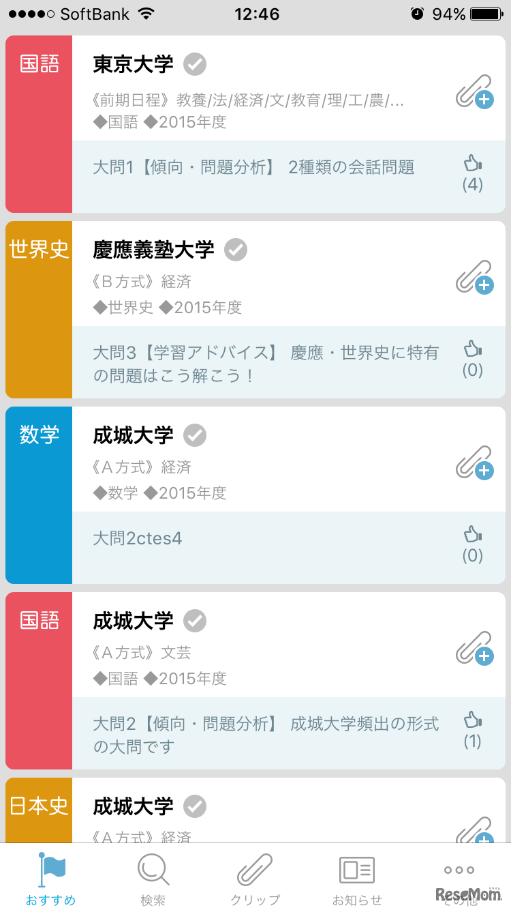Open the お知らせ news tab
The width and height of the screenshot is (511, 910).
[x=357, y=879]
